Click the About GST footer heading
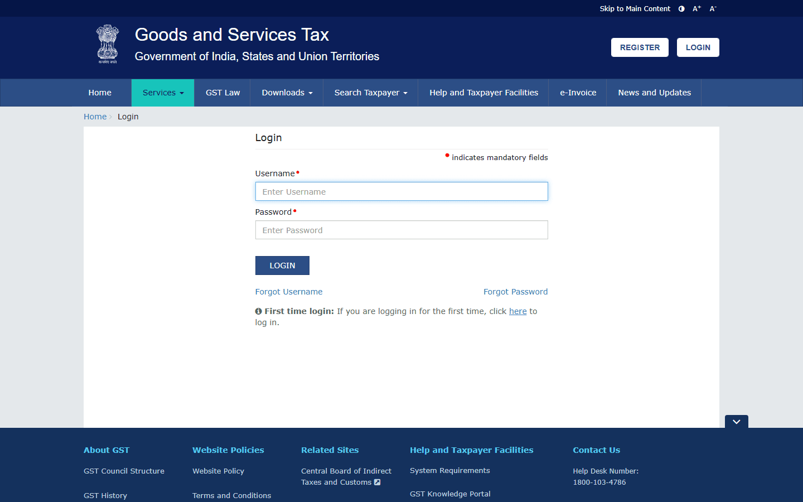803x502 pixels. [107, 450]
